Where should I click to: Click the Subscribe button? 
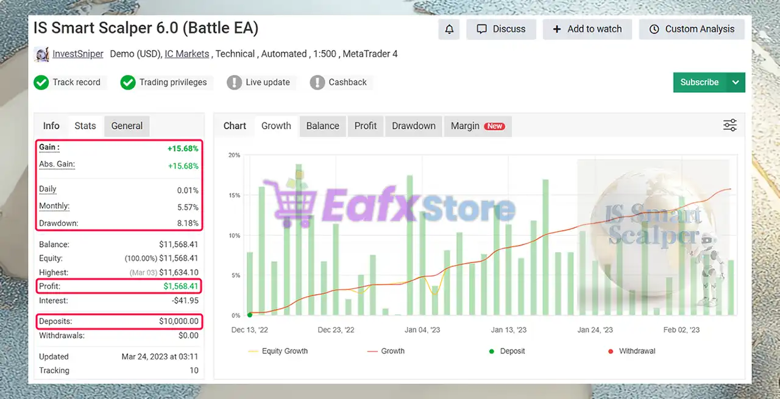(x=700, y=82)
